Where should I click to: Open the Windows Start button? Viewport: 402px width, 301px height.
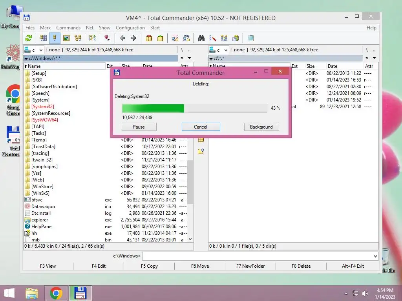[9, 293]
